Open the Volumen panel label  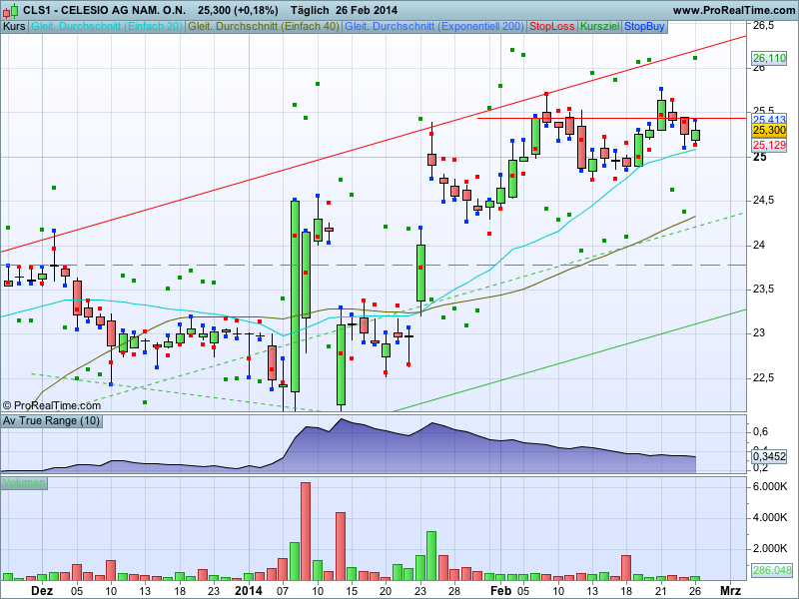tap(24, 483)
